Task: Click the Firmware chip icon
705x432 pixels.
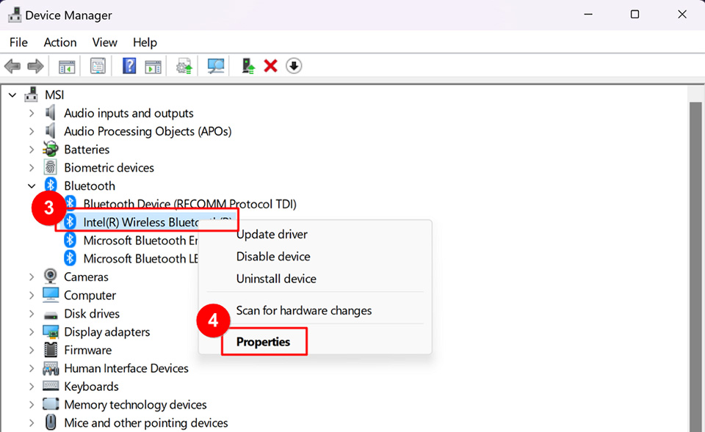Action: (x=51, y=350)
